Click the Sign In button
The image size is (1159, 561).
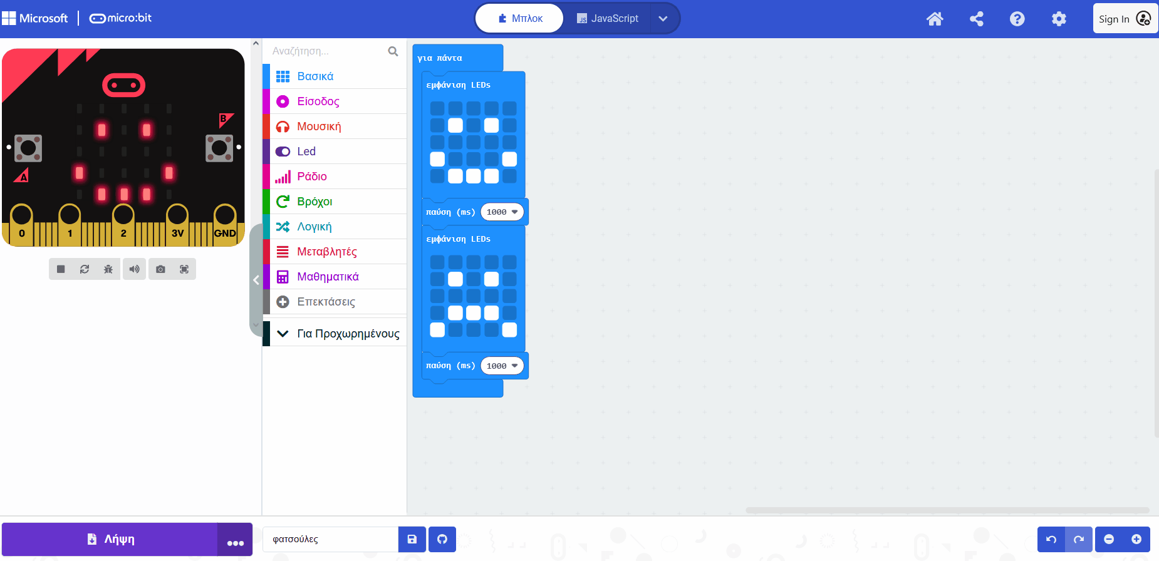click(1125, 19)
